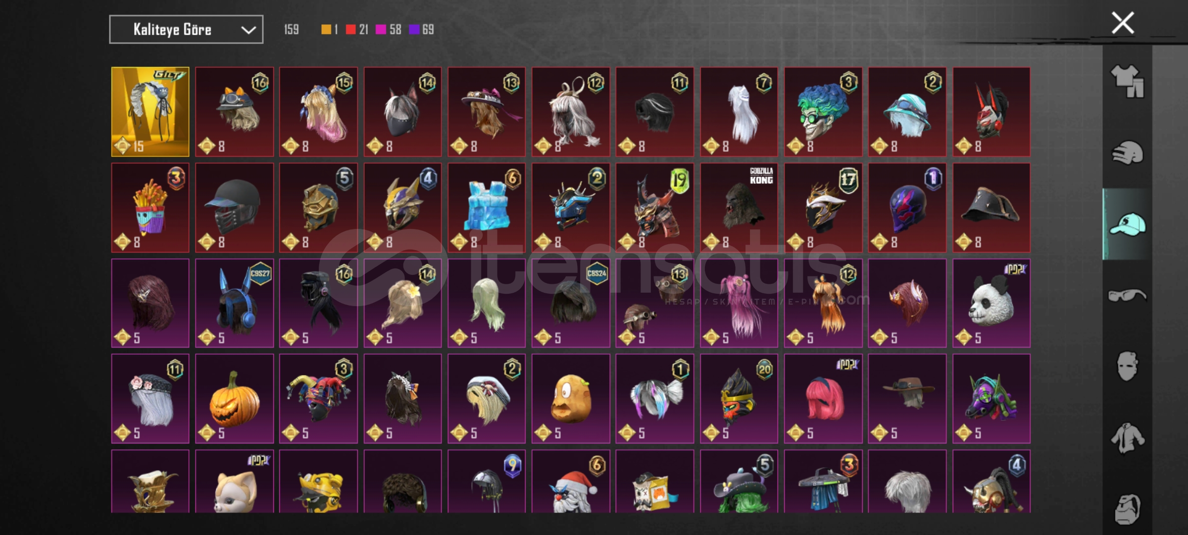Select the jack-o-lantern pumpkin head
Viewport: 1188px width, 535px height.
point(234,399)
